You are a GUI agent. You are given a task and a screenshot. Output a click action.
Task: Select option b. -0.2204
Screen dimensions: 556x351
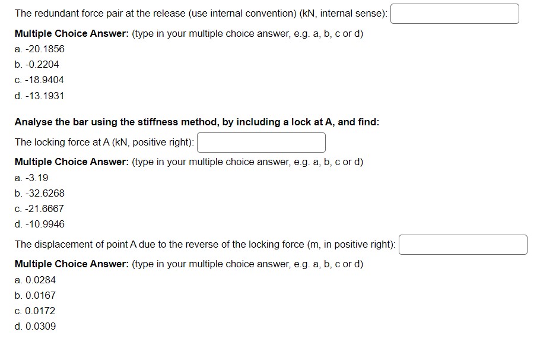37,65
